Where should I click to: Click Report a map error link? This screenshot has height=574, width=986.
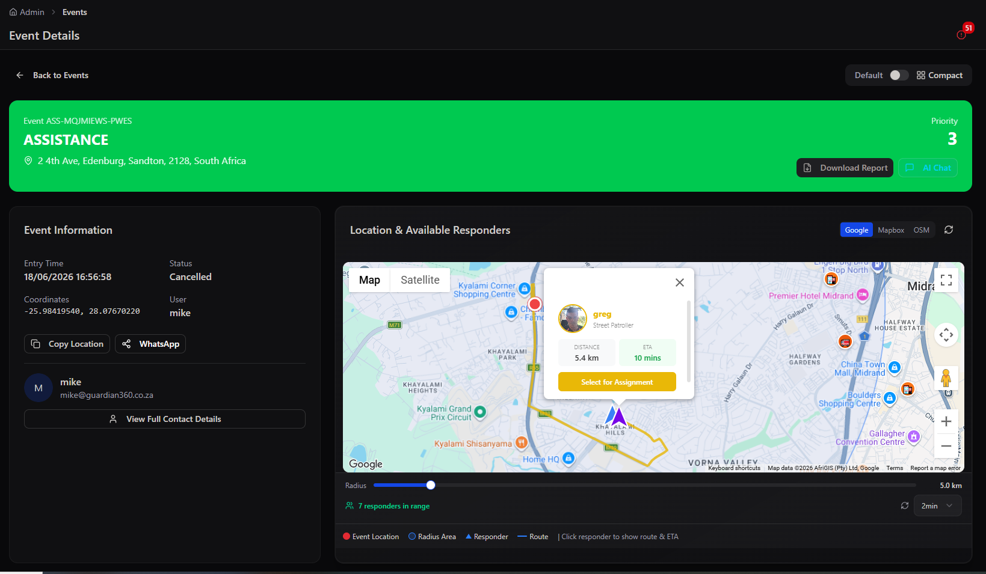[935, 468]
